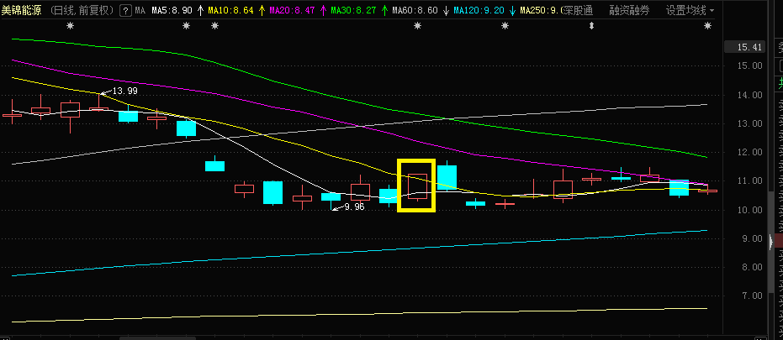The image size is (783, 340).
Task: Click the 13.99 high price marker
Action: (124, 91)
